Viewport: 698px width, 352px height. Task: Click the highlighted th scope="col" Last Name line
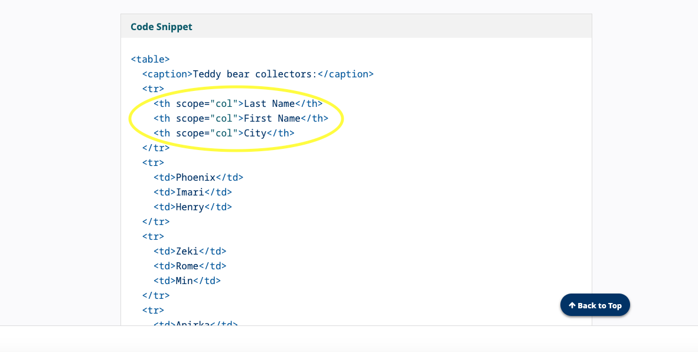[x=237, y=103]
